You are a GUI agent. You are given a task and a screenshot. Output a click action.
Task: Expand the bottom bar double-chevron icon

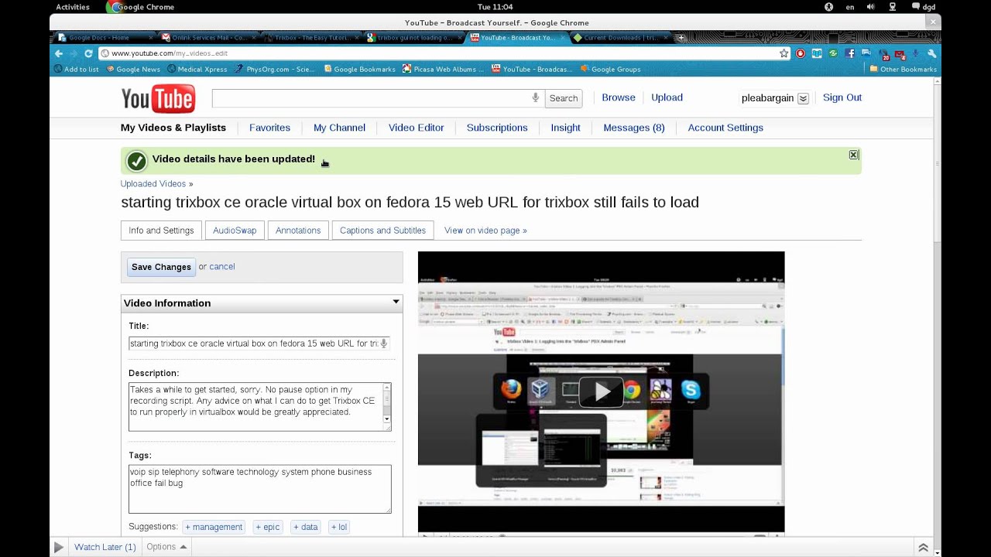pyautogui.click(x=923, y=547)
